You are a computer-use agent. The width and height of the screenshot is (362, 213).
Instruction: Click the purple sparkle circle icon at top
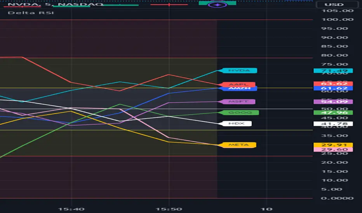click(218, 5)
